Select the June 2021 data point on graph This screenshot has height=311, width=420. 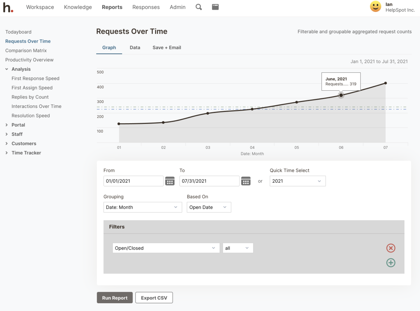[341, 95]
